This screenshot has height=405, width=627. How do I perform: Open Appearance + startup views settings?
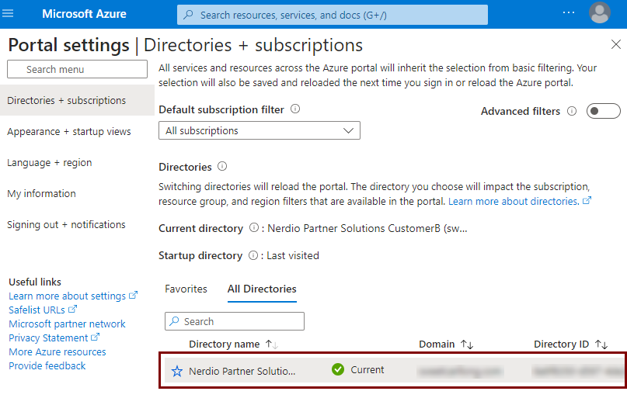69,131
